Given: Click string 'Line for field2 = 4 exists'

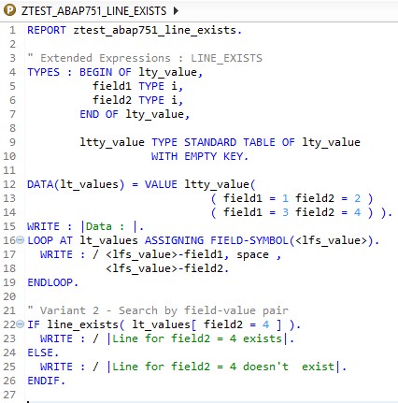Looking at the screenshot, I should [x=197, y=338].
